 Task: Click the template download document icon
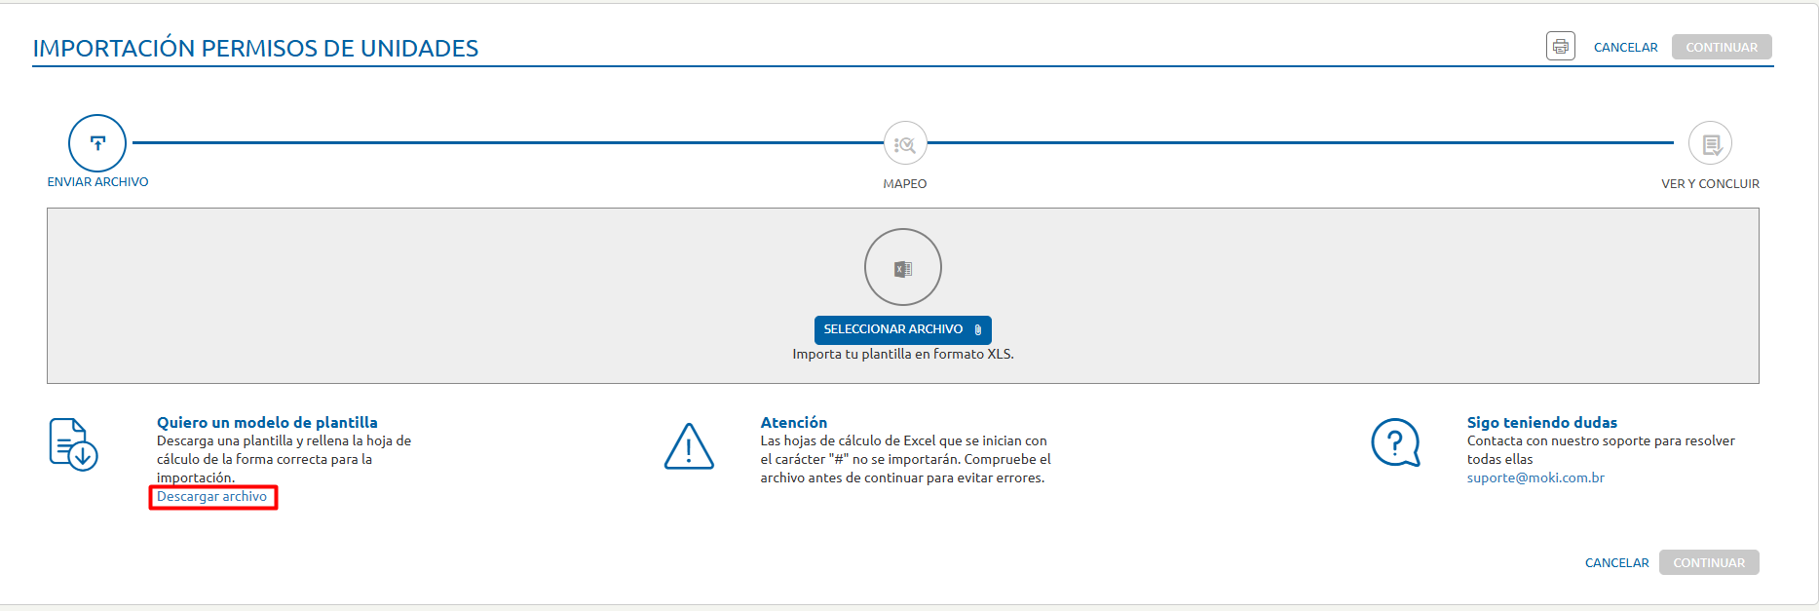tap(73, 444)
